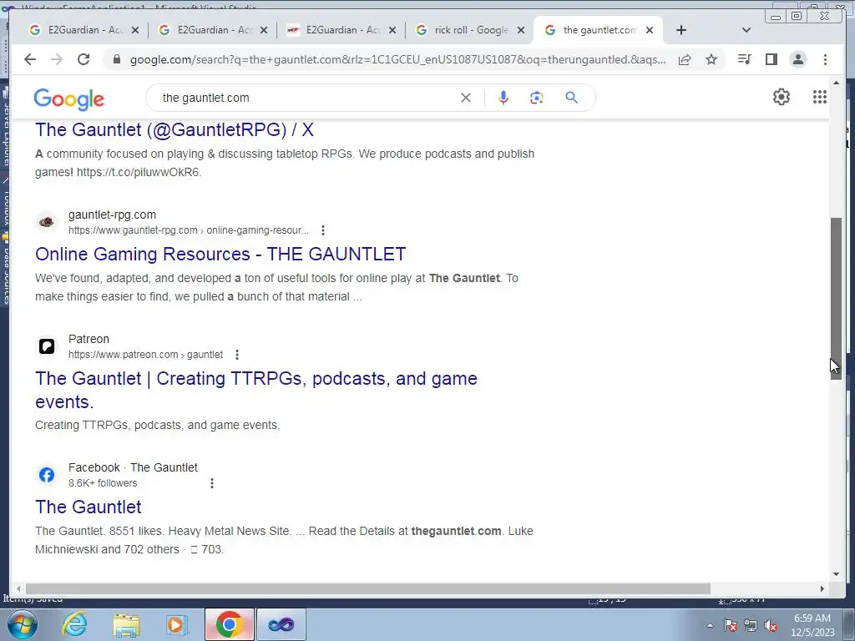Open more options for gauntlet-rpg.com result
Screen dimensions: 855x641
point(323,230)
